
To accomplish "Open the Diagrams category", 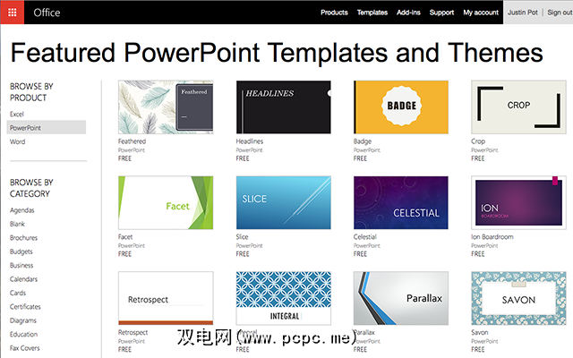I will tap(23, 320).
